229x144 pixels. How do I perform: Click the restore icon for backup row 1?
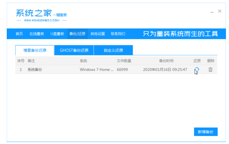point(197,70)
